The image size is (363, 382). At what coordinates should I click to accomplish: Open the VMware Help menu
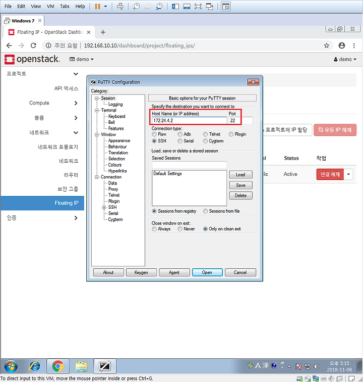[x=80, y=7]
